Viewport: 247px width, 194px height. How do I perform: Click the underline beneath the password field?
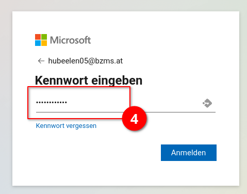pos(126,112)
